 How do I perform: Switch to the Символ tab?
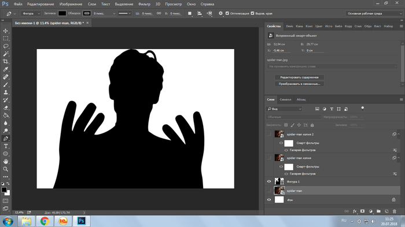[x=285, y=99]
